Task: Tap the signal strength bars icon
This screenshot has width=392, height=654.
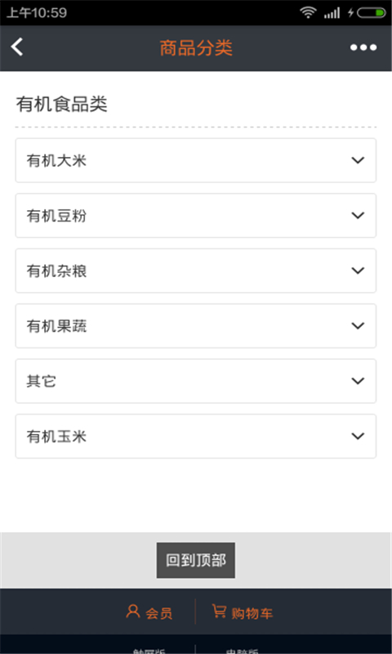Action: click(x=332, y=13)
